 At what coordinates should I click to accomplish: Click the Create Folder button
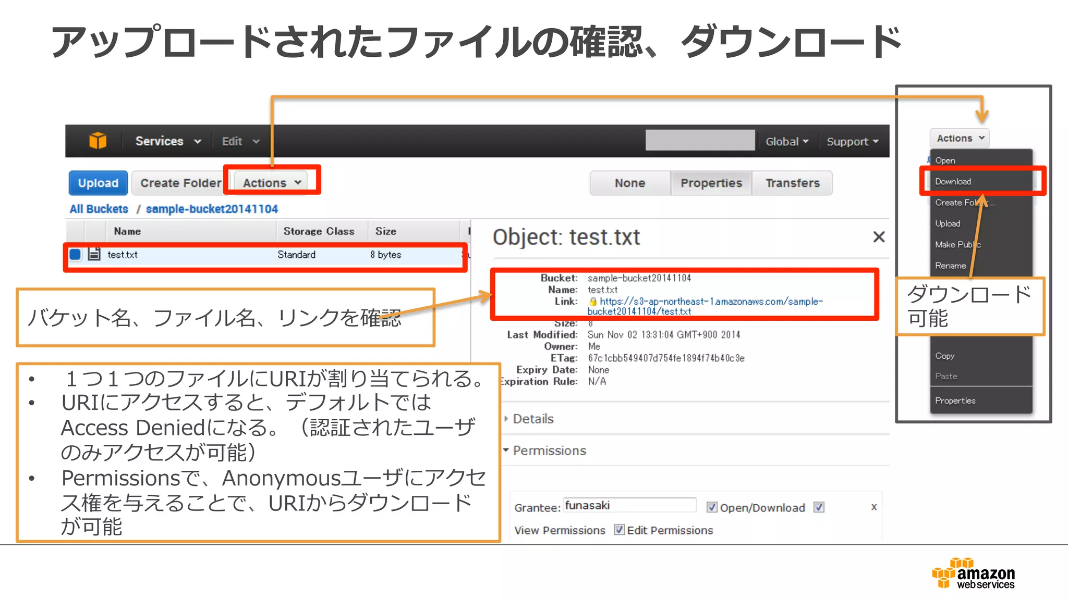click(180, 183)
